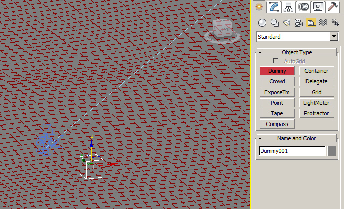344x209 pixels.
Task: Click the white dummy box in viewport
Action: tap(91, 167)
